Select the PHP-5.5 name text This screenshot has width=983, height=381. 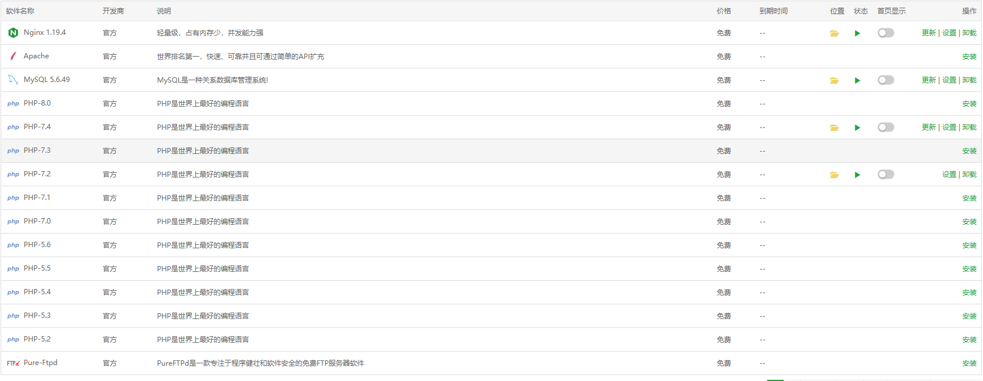[x=37, y=268]
